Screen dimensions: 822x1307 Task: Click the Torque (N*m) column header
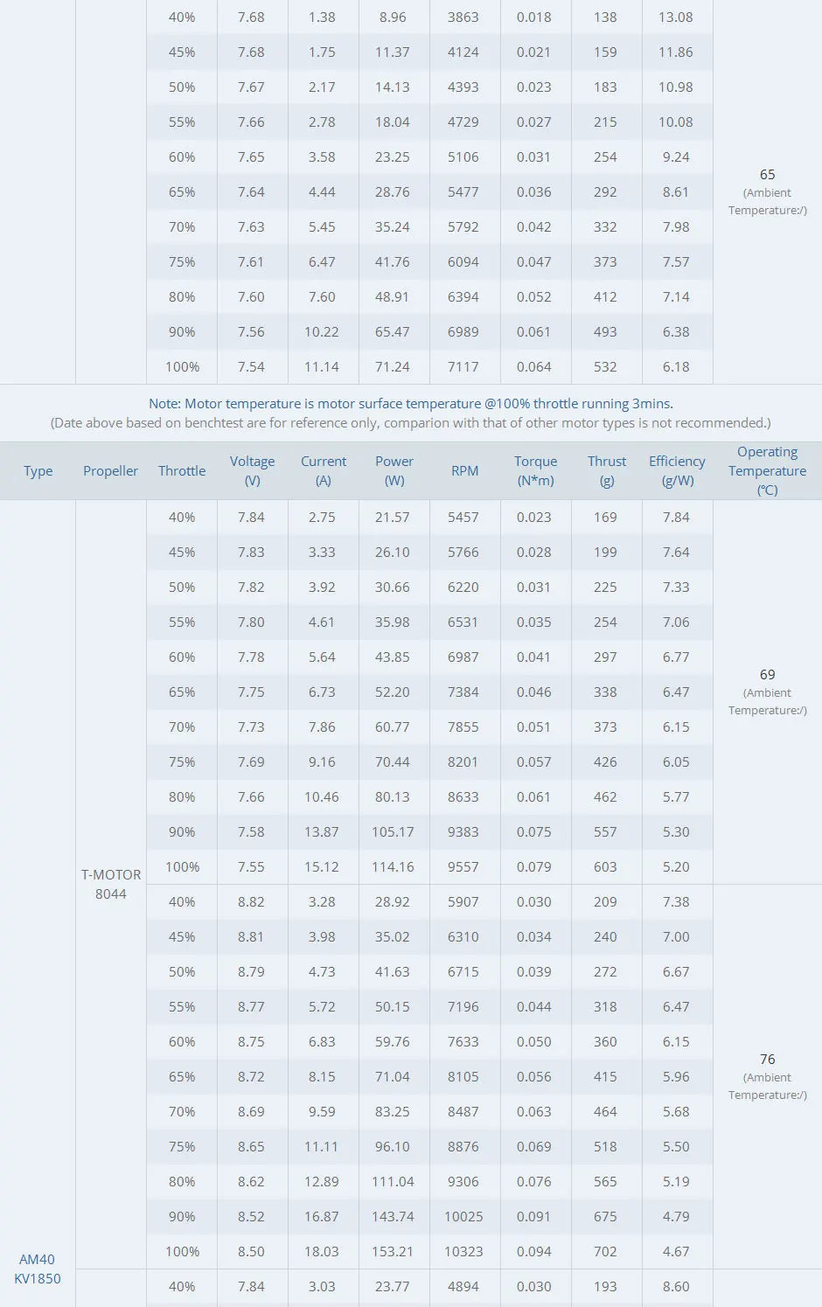[535, 471]
